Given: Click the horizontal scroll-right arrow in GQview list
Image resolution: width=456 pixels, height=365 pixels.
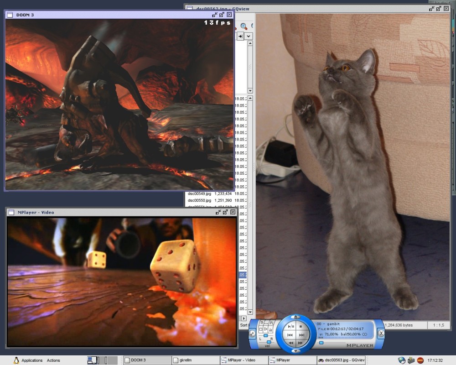Looking at the screenshot, I should click(x=244, y=318).
